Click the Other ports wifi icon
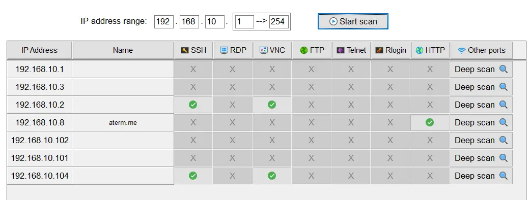The width and height of the screenshot is (530, 200). coord(462,51)
